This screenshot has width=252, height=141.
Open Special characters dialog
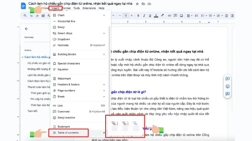pyautogui.click(x=80, y=63)
